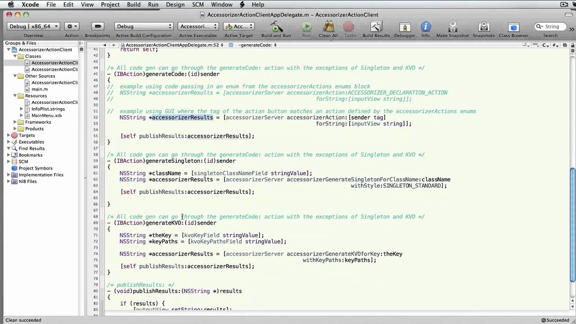Viewport: 576px width, 324px height.
Task: Open the Apple menu
Action: [11, 4]
